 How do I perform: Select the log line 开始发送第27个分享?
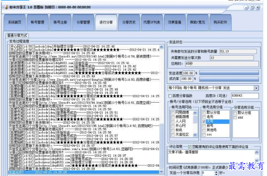tap(84, 56)
